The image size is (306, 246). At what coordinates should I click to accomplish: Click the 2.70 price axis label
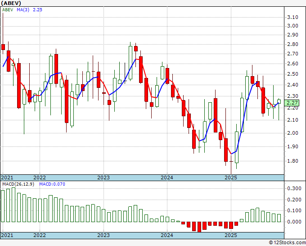292,54
